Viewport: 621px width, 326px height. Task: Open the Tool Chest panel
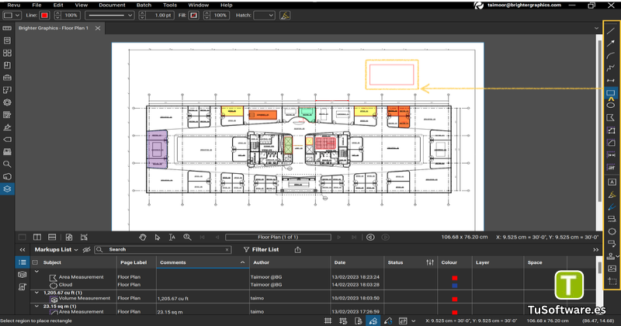[x=7, y=78]
